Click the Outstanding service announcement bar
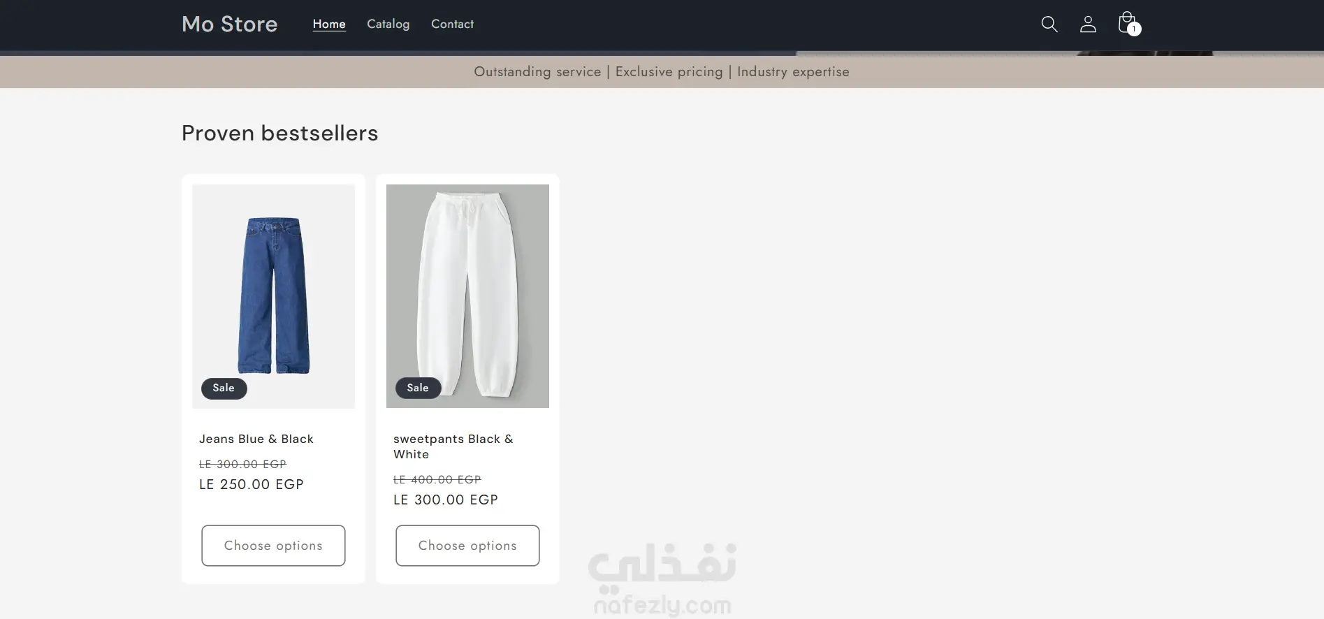Image resolution: width=1324 pixels, height=619 pixels. coord(662,71)
